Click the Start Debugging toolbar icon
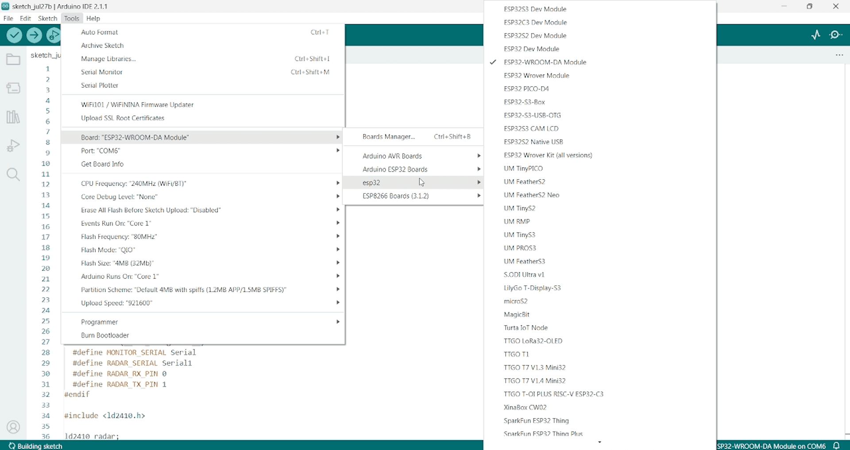The image size is (850, 450). pos(54,35)
